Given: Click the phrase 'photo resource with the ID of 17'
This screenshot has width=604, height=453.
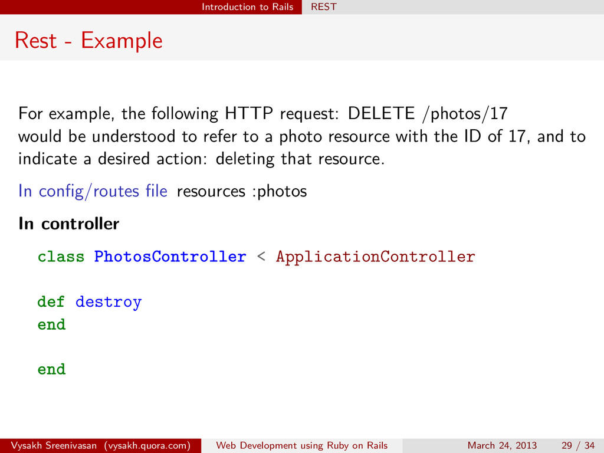Looking at the screenshot, I should [x=402, y=136].
